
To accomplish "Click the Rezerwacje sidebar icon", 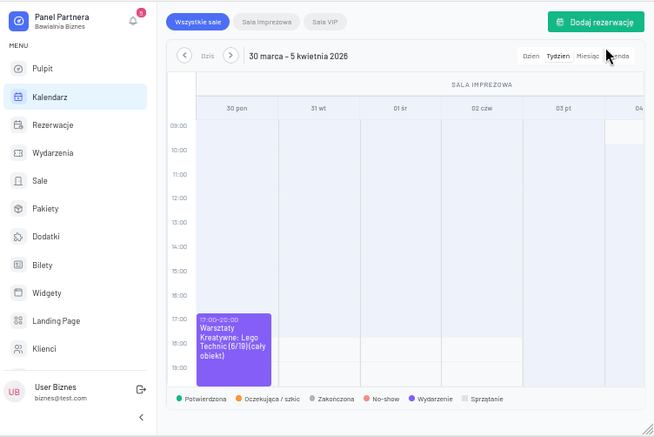I will point(18,124).
